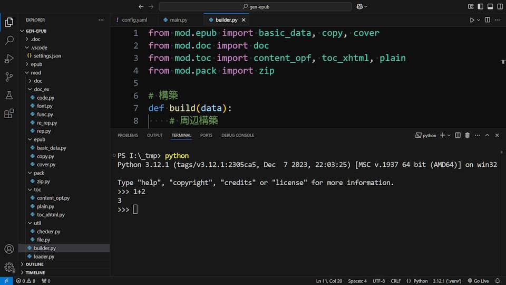Change Spaces: 4 indentation setting

click(357, 281)
